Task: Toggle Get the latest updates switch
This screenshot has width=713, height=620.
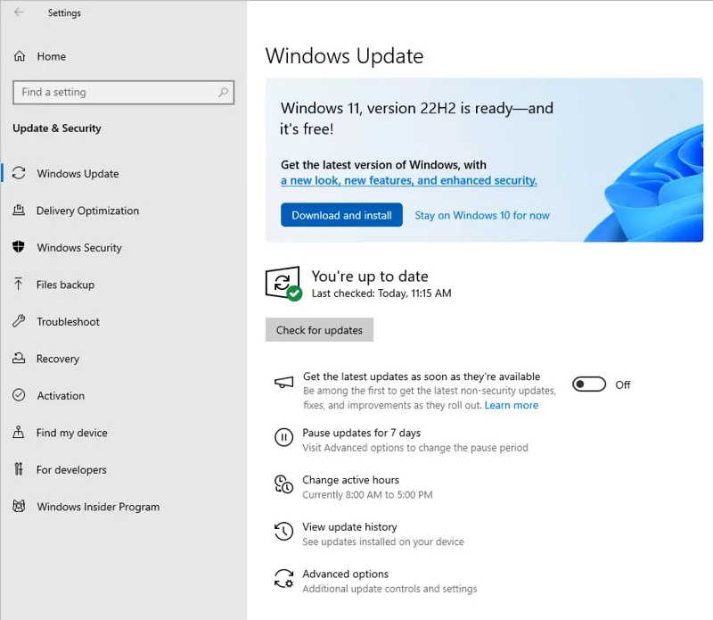Action: [x=589, y=384]
